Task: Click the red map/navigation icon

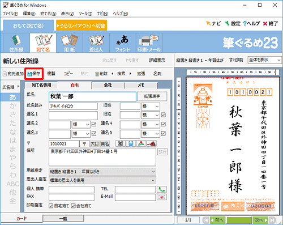Action: (152, 143)
